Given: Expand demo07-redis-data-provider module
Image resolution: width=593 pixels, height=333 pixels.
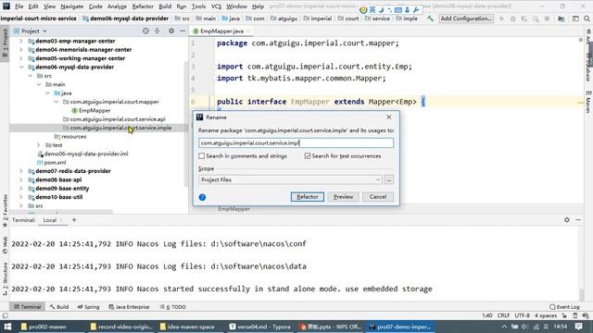Looking at the screenshot, I should [21, 171].
